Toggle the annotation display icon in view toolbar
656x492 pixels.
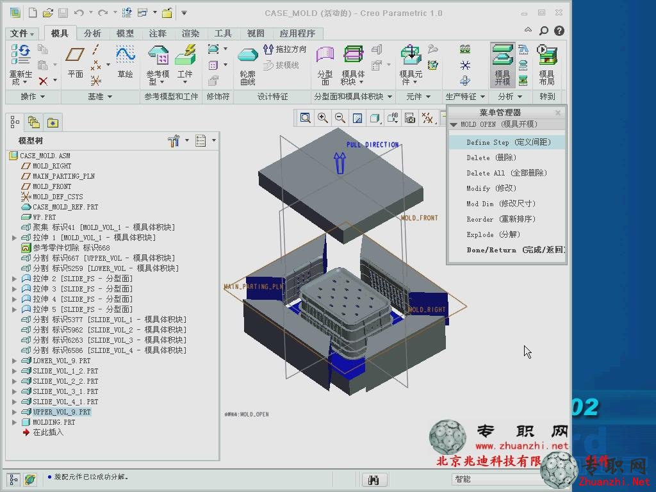click(393, 119)
